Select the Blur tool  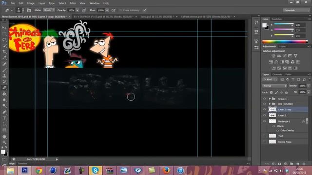click(x=4, y=100)
